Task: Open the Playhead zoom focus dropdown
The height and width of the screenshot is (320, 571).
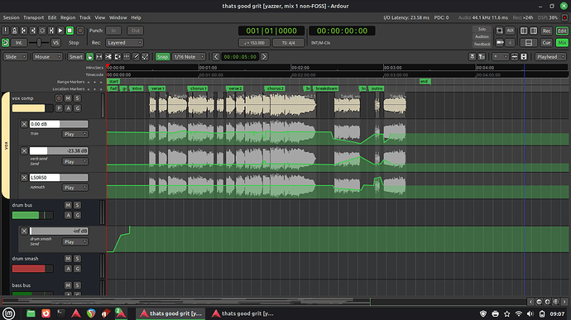Action: point(550,57)
